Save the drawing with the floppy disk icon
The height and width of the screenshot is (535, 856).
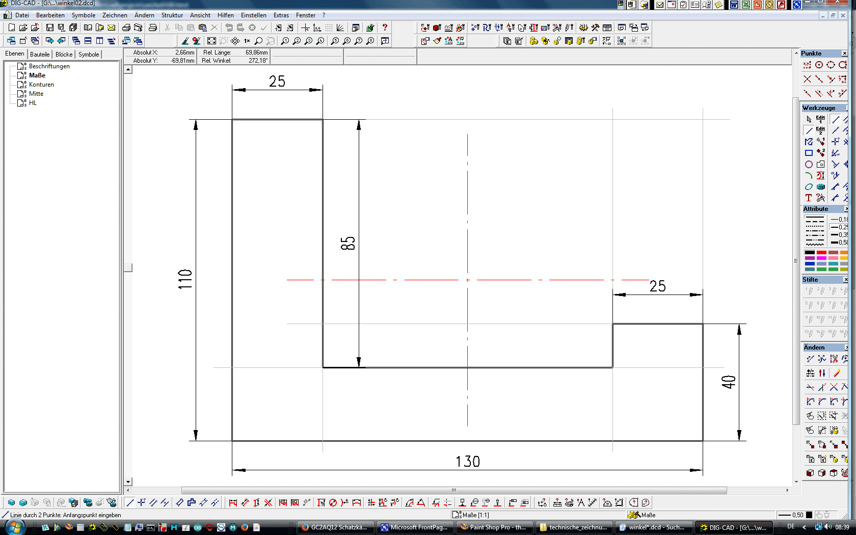(49, 28)
